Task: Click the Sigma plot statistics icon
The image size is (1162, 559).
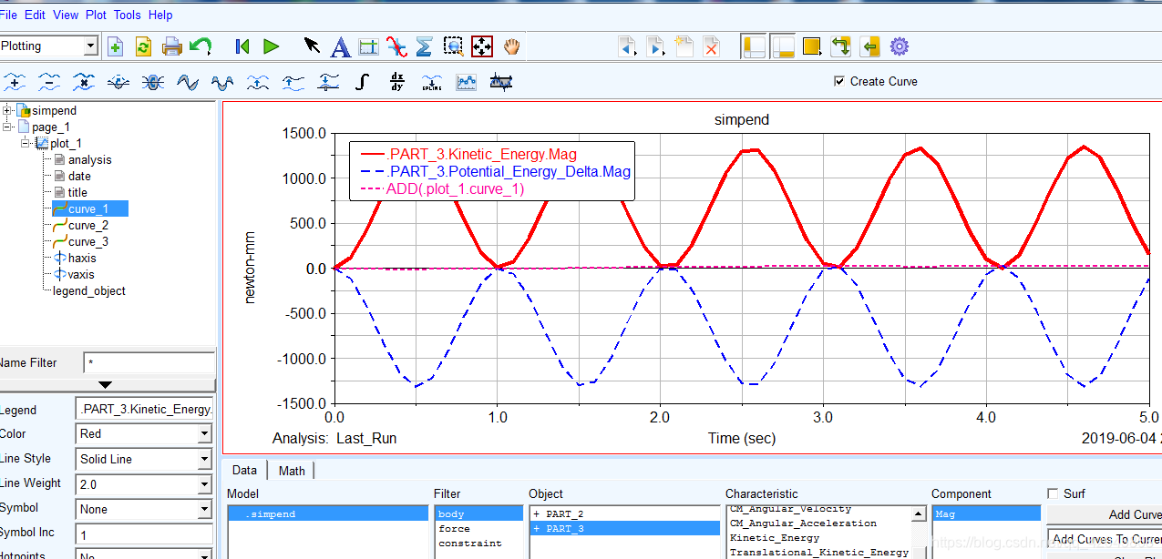Action: tap(424, 46)
